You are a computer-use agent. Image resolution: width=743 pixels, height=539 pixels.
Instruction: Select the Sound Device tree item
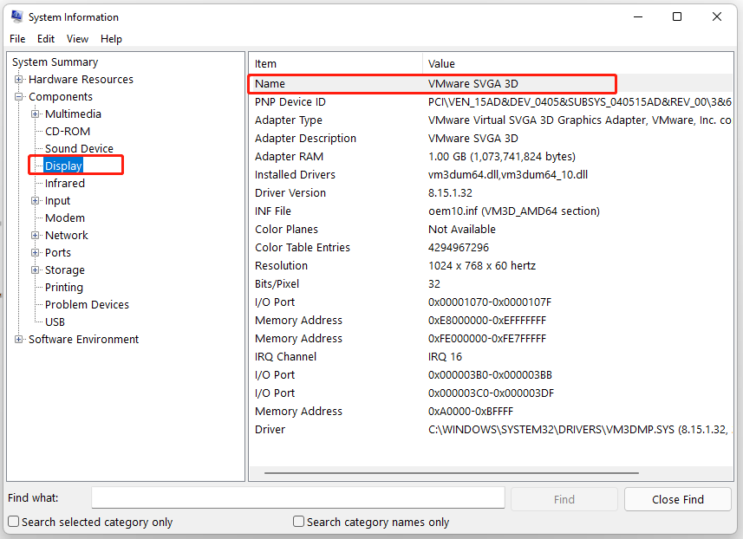pos(79,148)
